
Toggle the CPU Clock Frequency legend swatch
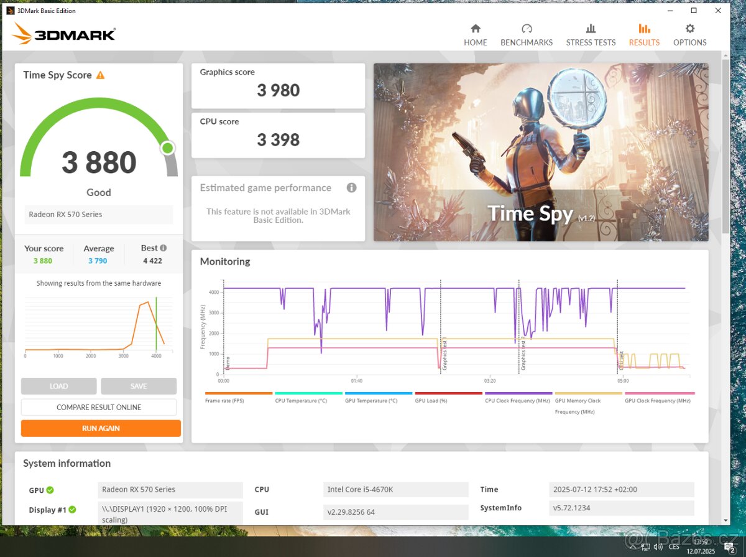click(x=518, y=393)
